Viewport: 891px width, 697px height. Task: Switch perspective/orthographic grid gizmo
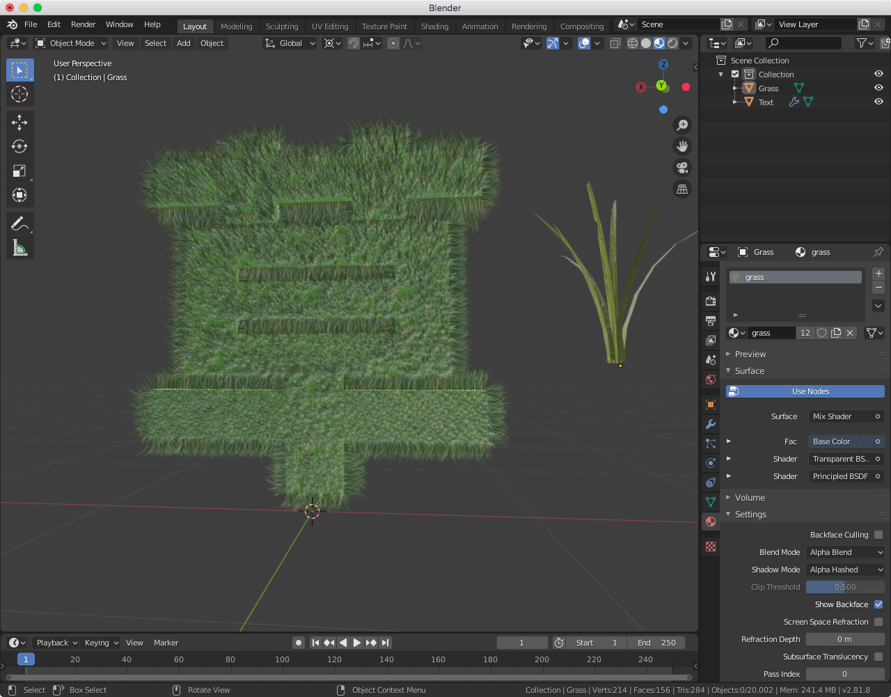click(x=682, y=189)
